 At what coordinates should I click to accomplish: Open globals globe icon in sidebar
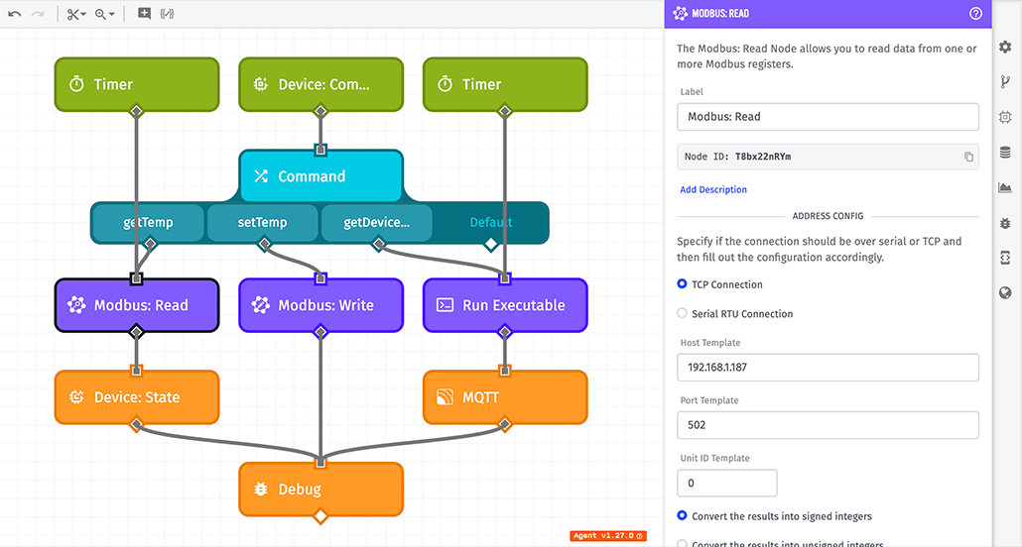1005,293
